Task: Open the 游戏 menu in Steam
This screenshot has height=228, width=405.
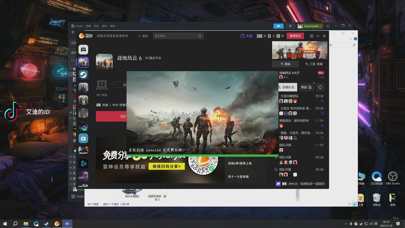Action: click(x=104, y=26)
